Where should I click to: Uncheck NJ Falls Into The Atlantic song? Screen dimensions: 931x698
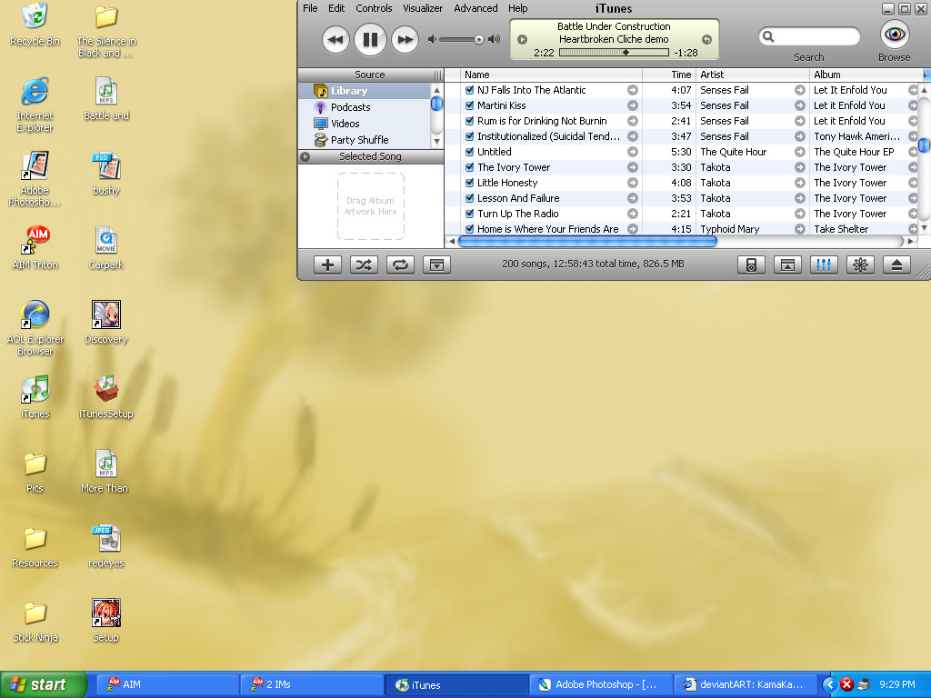pyautogui.click(x=470, y=90)
